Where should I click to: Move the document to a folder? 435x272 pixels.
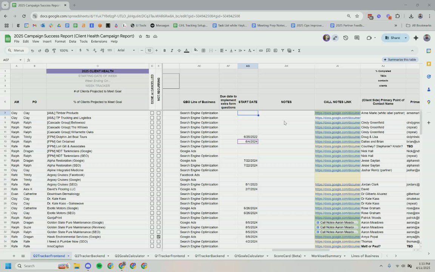[148, 36]
